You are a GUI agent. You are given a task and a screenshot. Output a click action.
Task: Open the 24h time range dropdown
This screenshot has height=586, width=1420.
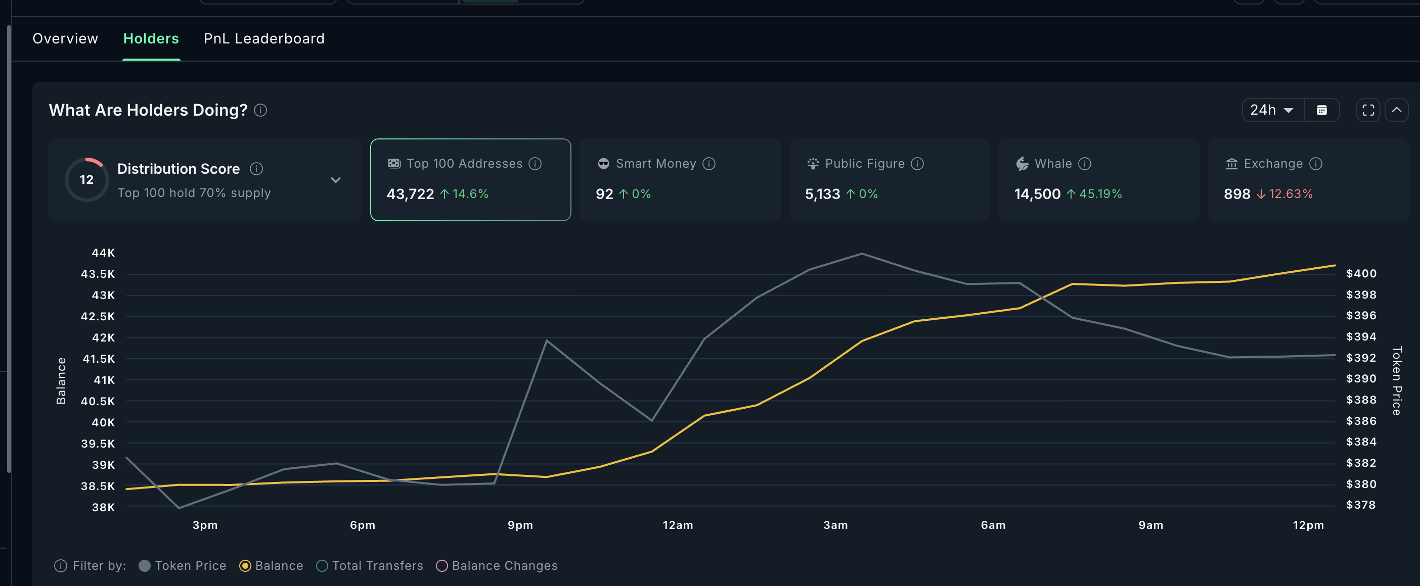[1271, 110]
